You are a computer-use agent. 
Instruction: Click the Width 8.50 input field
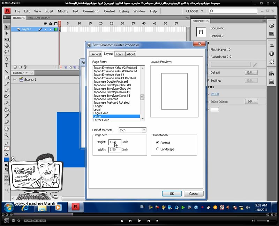(115, 150)
